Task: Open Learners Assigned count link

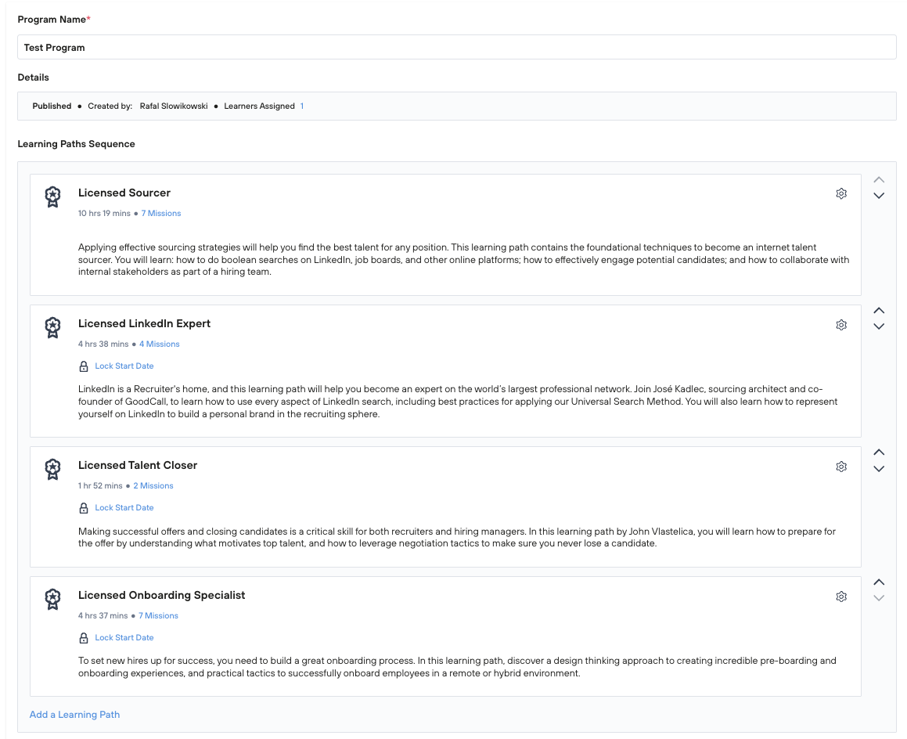Action: tap(302, 106)
